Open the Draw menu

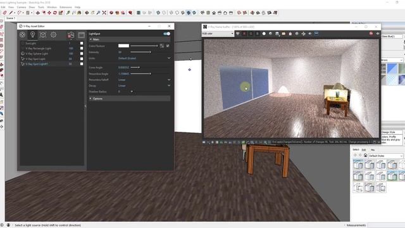click(32, 7)
